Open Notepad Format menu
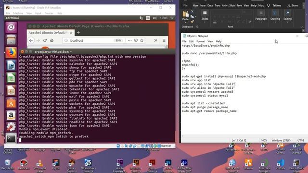The image size is (308, 173). pos(201,41)
